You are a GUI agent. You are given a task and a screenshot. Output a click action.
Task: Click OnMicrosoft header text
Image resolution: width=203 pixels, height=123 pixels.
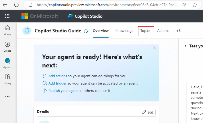[x=44, y=16]
